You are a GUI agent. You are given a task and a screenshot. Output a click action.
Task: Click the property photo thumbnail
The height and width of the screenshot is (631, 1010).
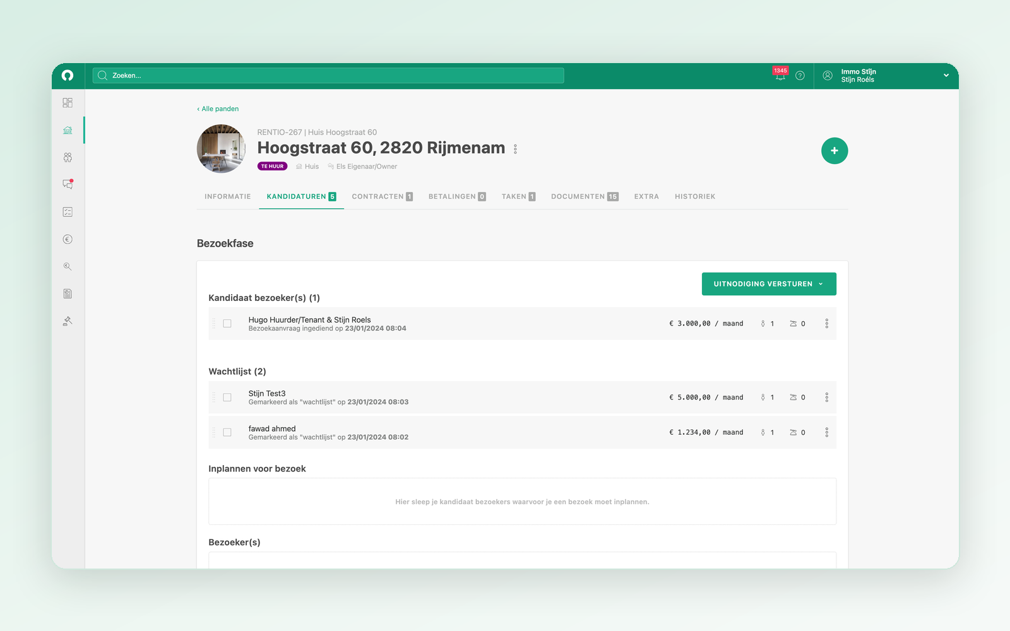coord(222,149)
